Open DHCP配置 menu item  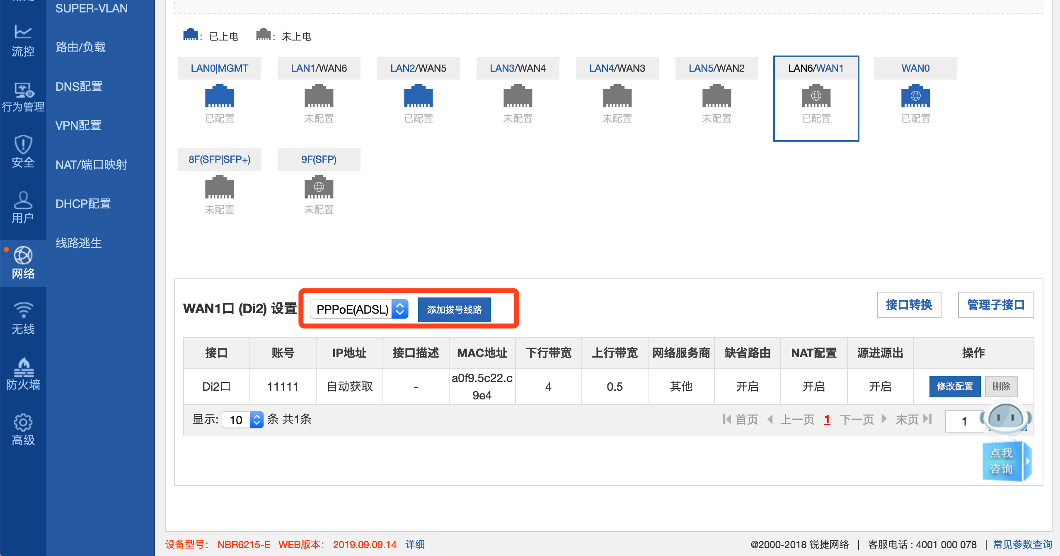(83, 204)
